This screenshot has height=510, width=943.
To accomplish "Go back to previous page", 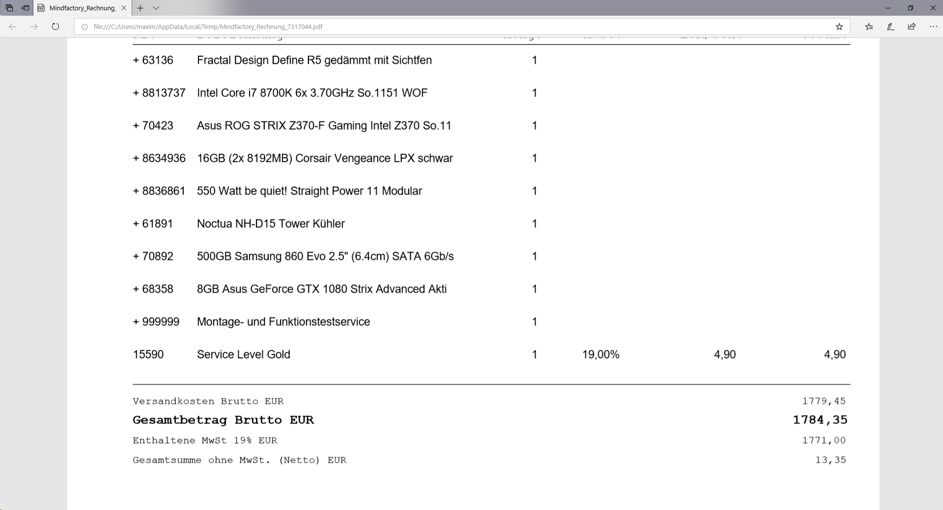I will pos(13,26).
